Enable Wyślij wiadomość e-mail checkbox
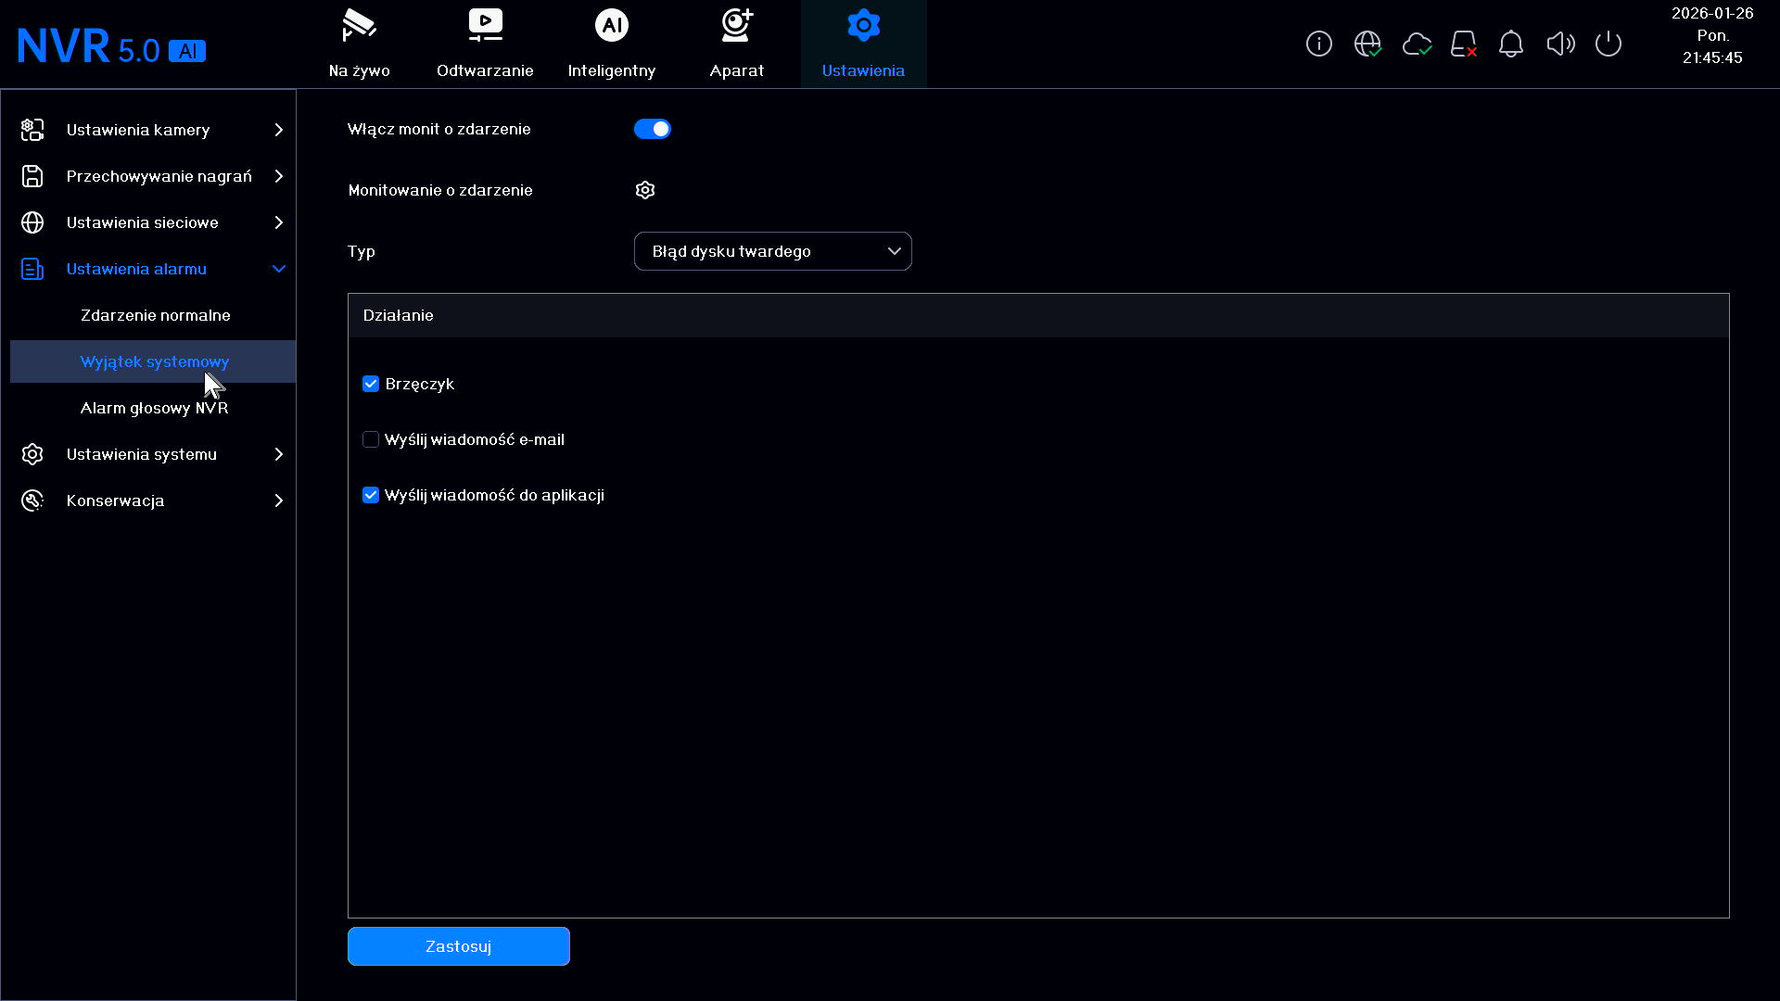This screenshot has width=1780, height=1001. click(371, 439)
